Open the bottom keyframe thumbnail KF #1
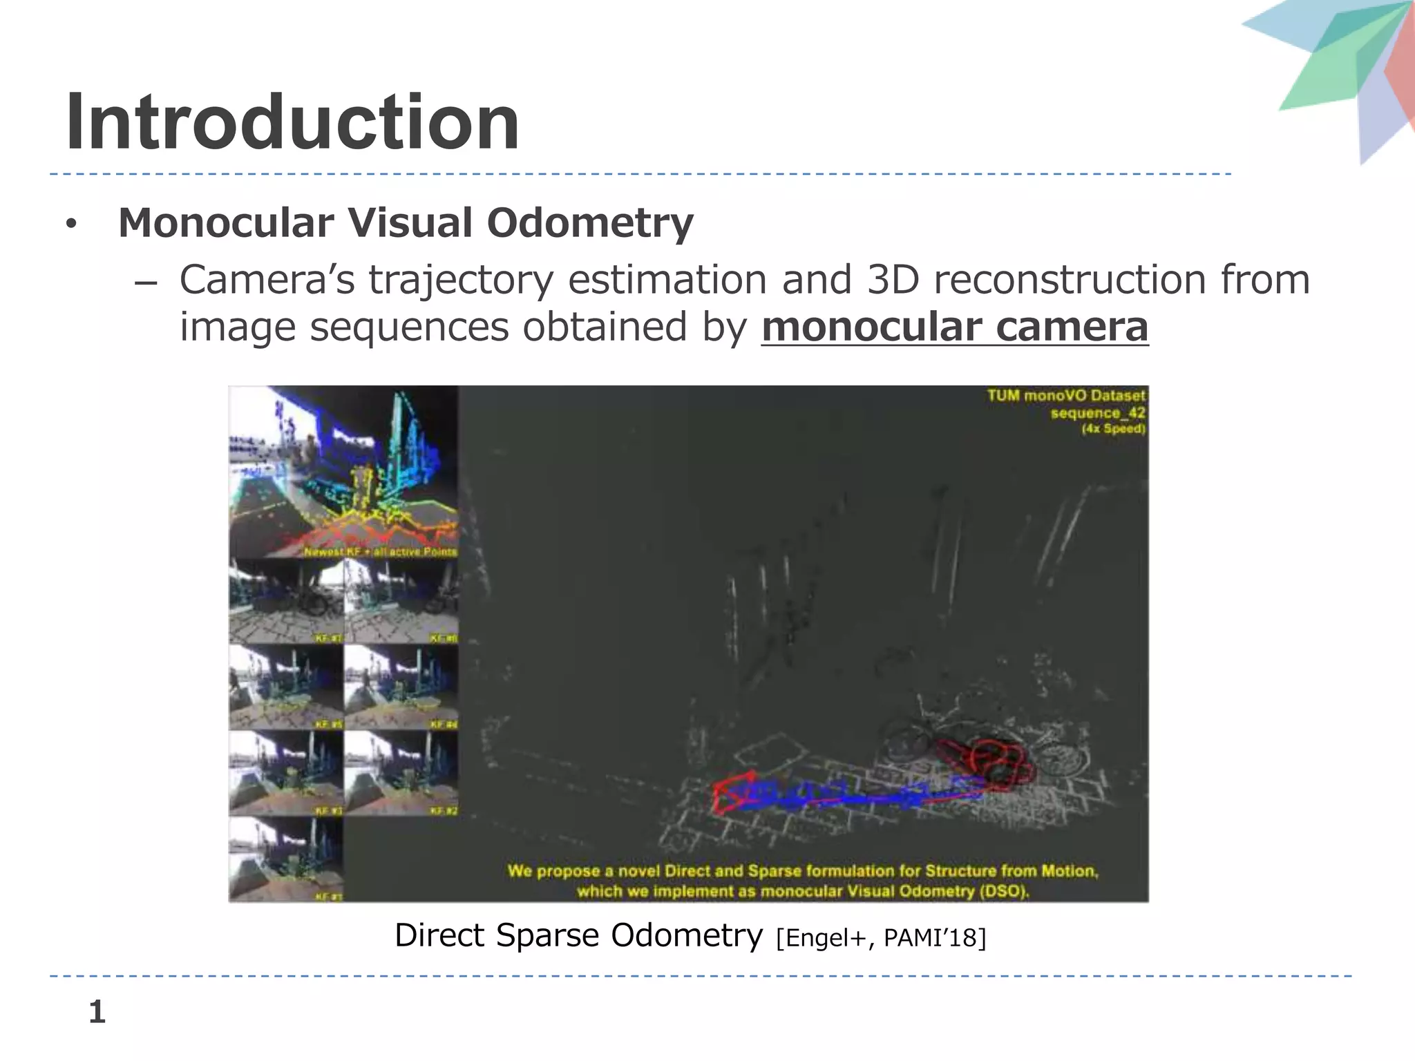The height and width of the screenshot is (1061, 1415). click(286, 860)
